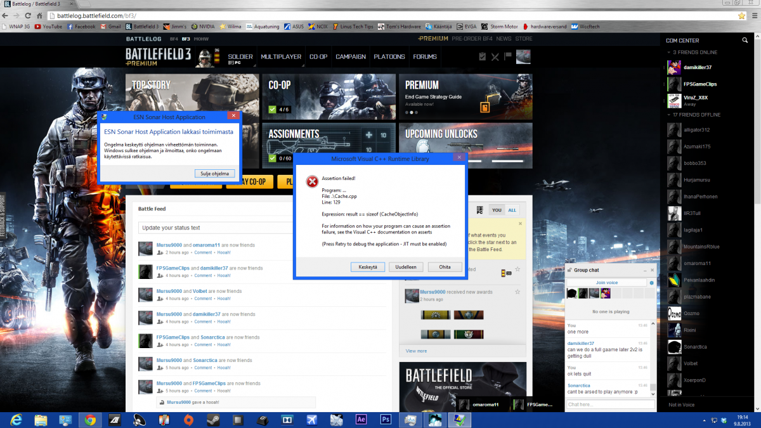Viewport: 761px width, 428px height.
Task: Dismiss the yellow Battle Feed tip
Action: pyautogui.click(x=521, y=223)
